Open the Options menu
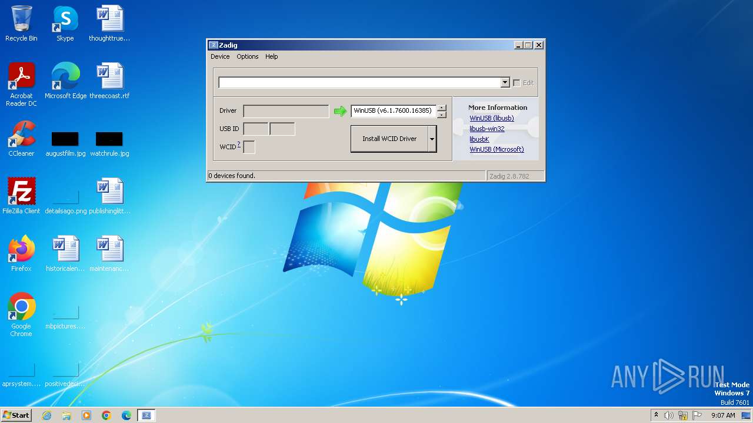 pyautogui.click(x=248, y=56)
